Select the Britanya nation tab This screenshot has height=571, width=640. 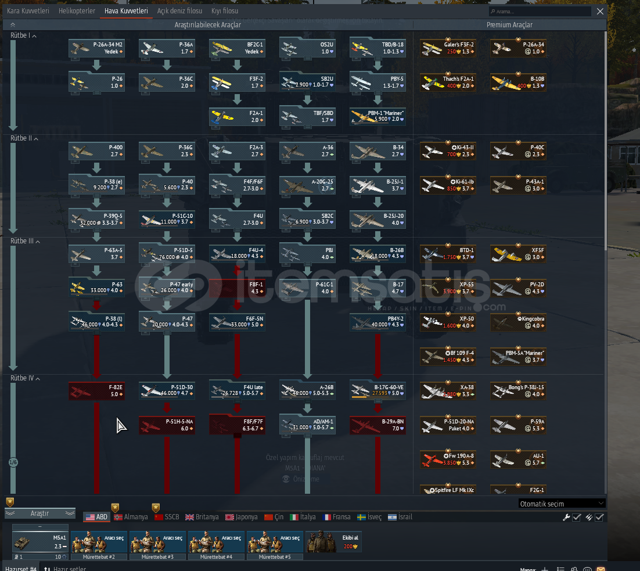pos(202,517)
